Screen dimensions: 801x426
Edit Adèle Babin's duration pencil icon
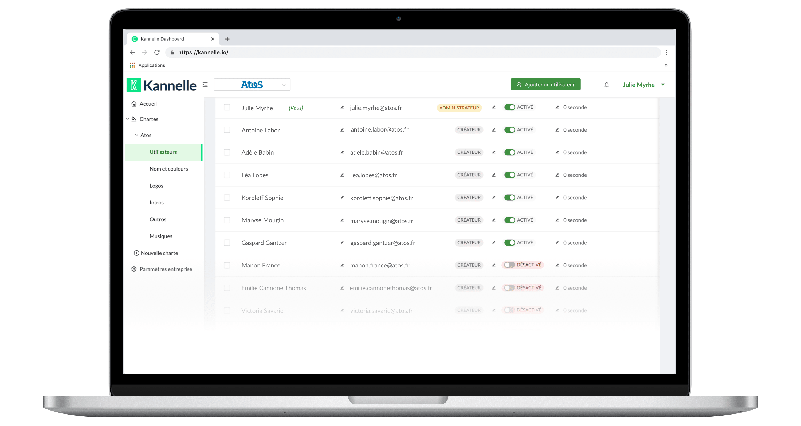[x=557, y=152]
